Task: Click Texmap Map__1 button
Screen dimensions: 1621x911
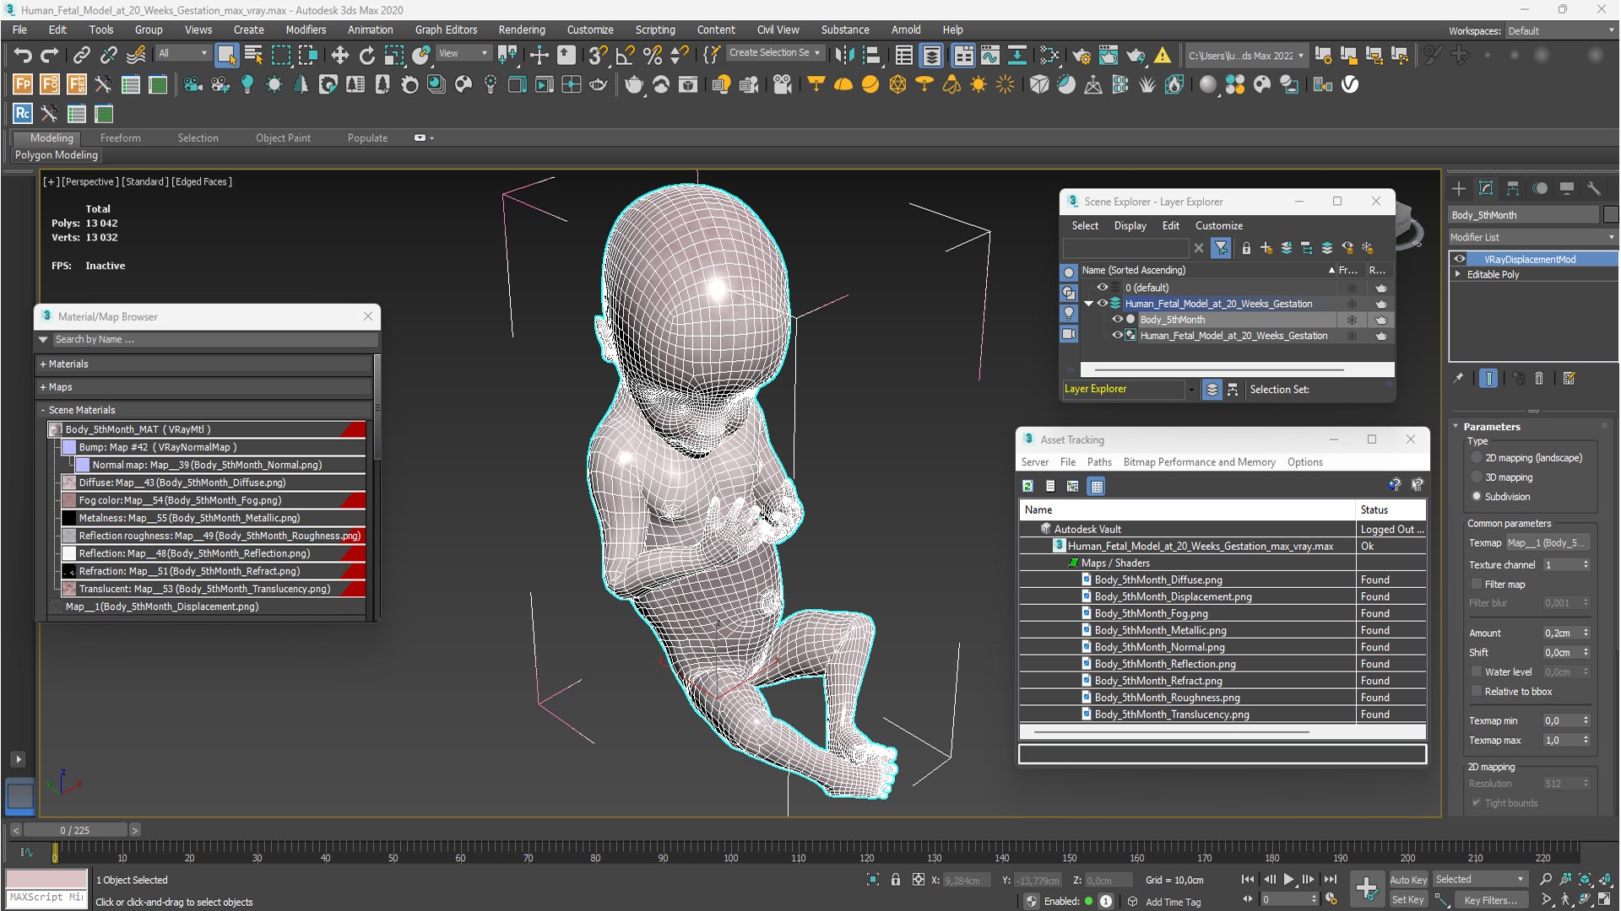Action: click(x=1548, y=543)
